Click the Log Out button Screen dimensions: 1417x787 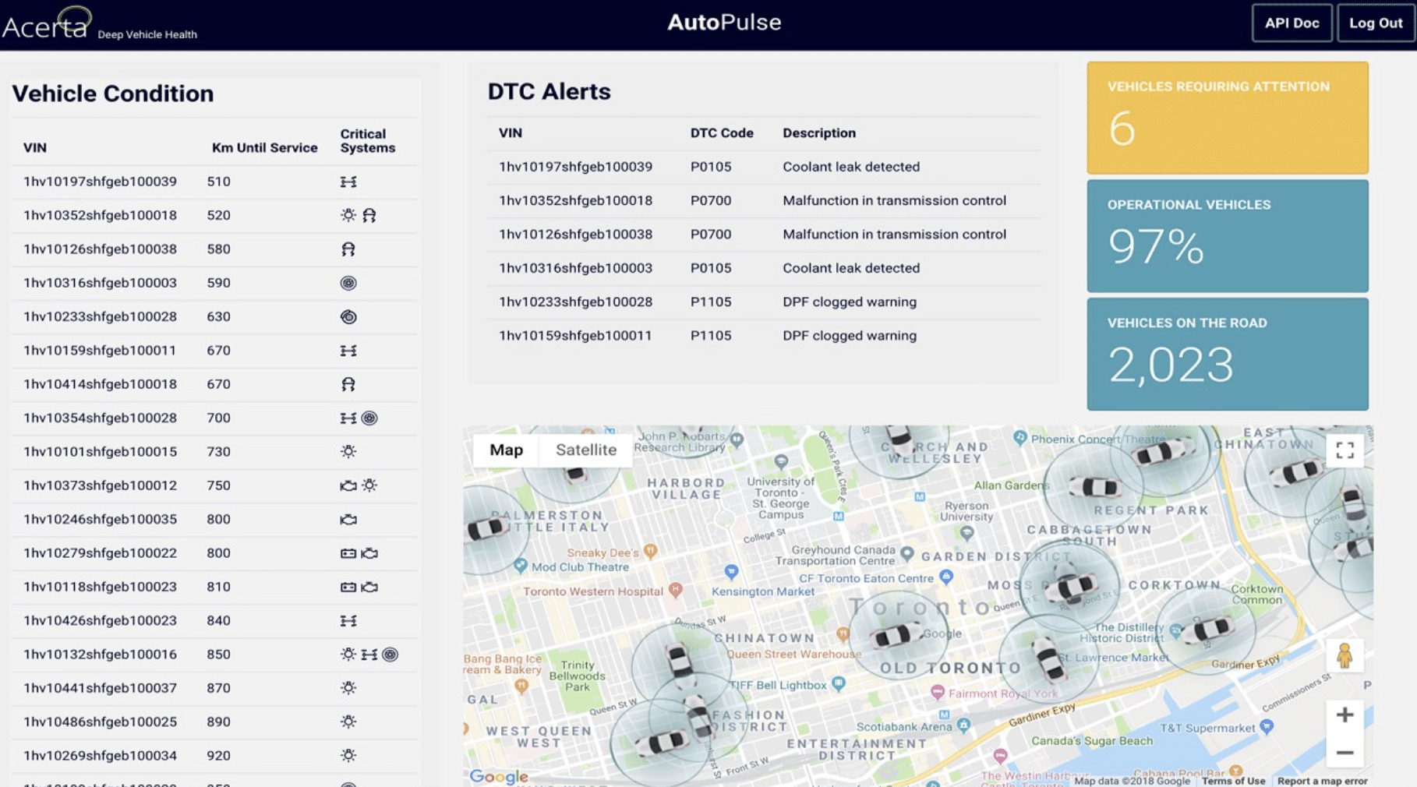[x=1376, y=23]
